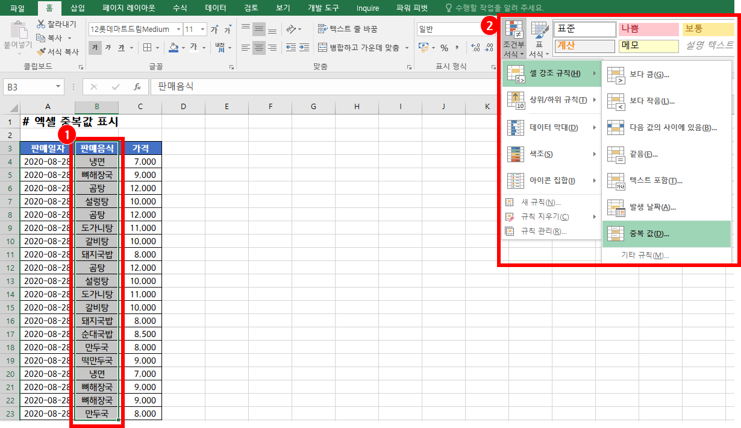Image resolution: width=741 pixels, height=428 pixels.
Task: Open 상위/하위 규칙 submenu
Action: point(551,99)
